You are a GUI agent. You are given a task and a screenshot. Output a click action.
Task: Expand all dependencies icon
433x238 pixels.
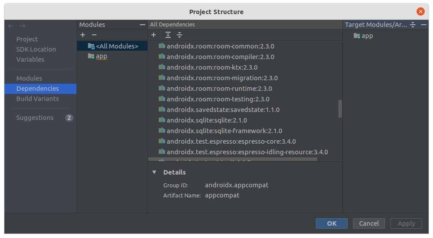coord(168,35)
